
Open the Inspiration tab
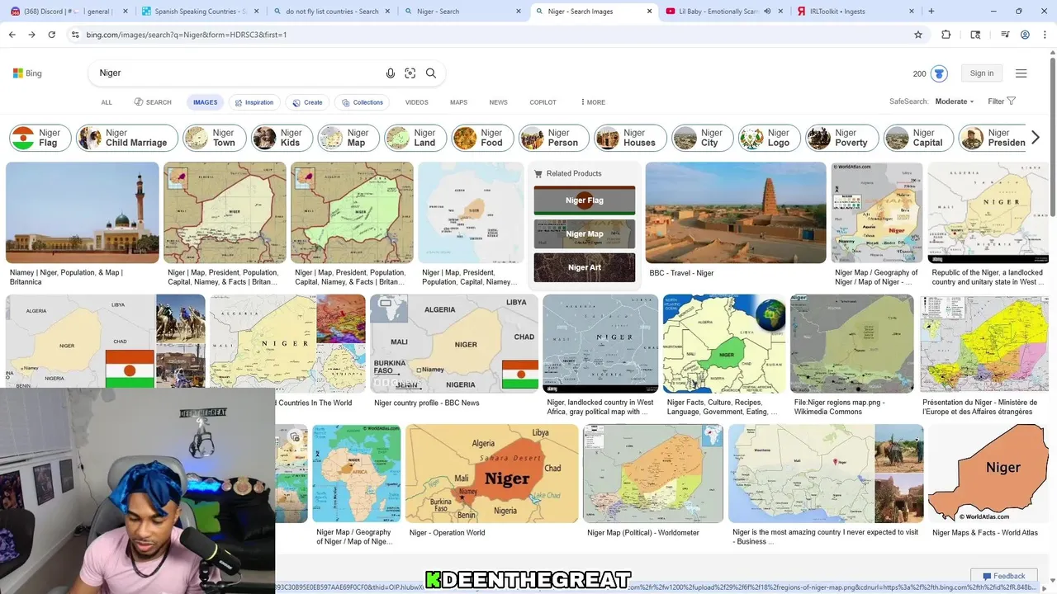point(254,102)
